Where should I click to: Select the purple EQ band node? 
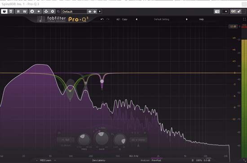[x=102, y=81]
